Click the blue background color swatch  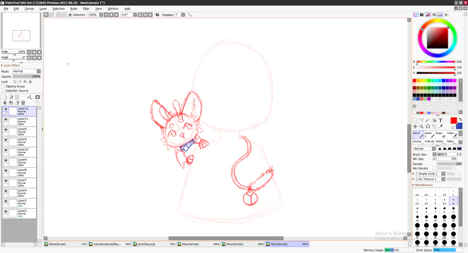point(460,126)
